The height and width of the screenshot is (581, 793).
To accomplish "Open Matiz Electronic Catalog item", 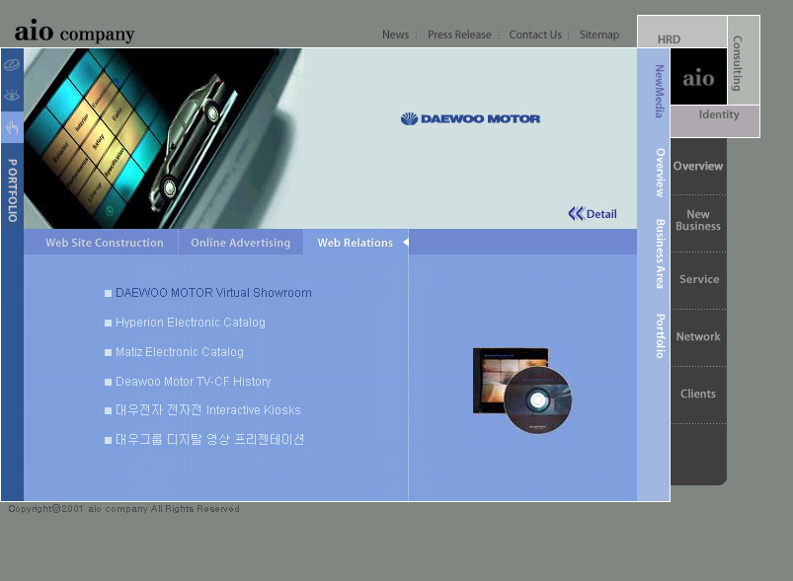I will click(180, 351).
